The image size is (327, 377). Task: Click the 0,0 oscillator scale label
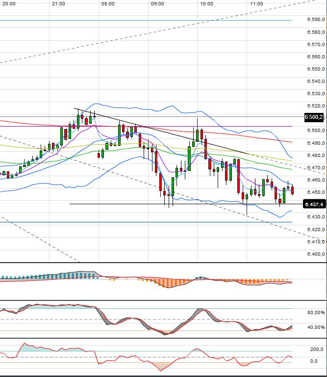pyautogui.click(x=314, y=361)
